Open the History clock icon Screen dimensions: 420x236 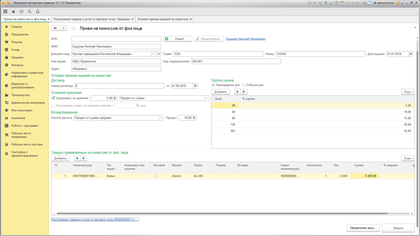22,11
